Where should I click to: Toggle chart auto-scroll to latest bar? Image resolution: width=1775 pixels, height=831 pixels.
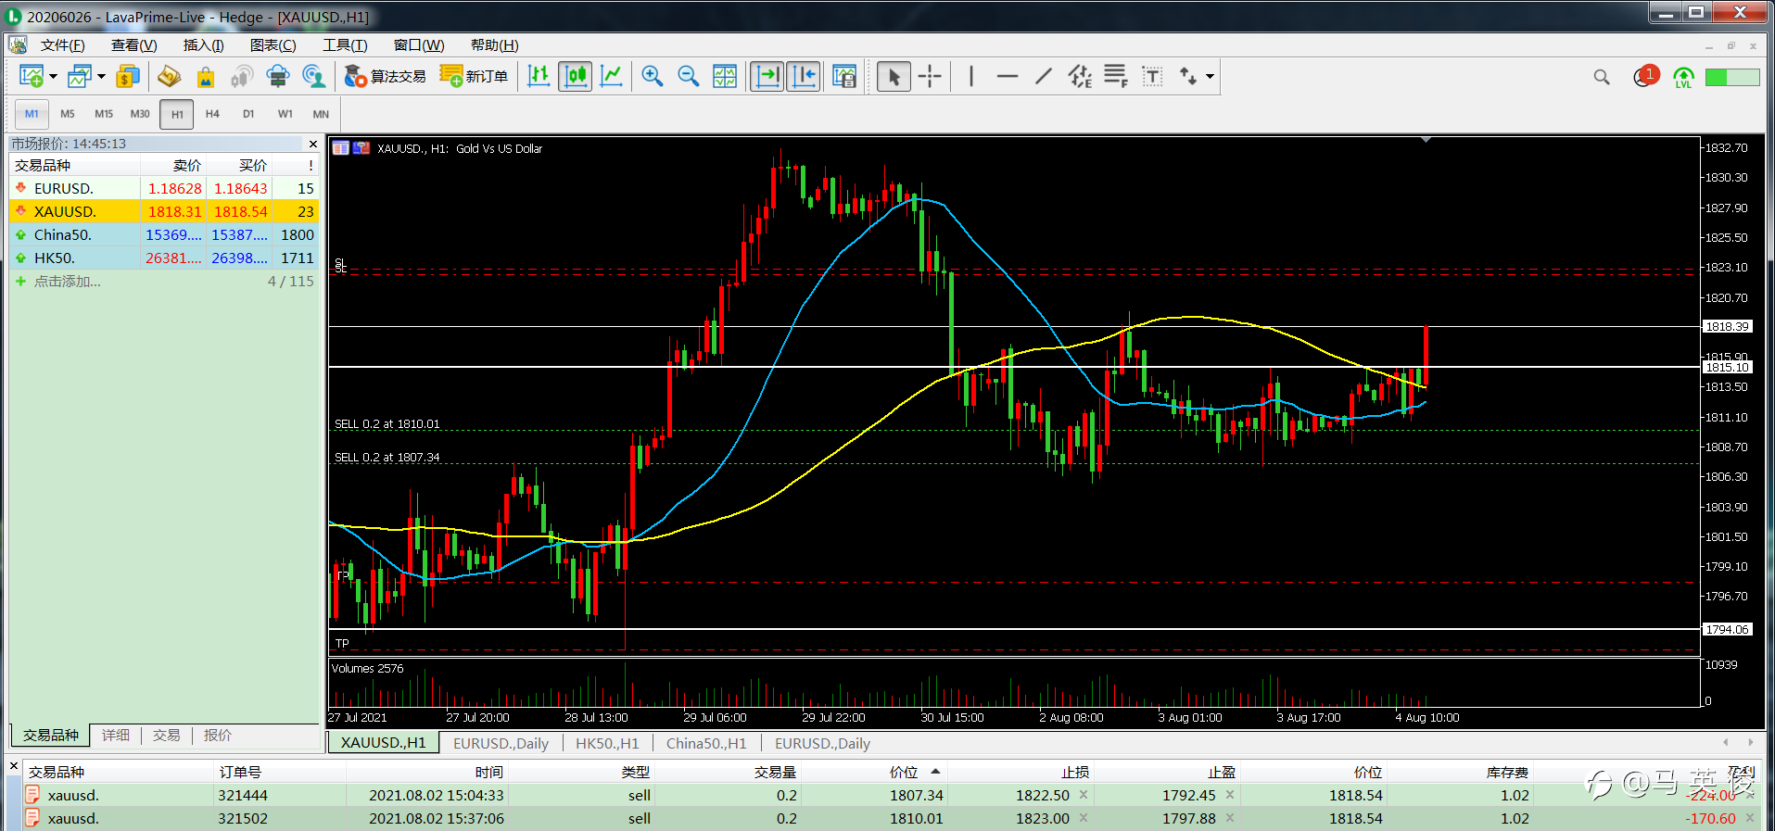coord(767,77)
